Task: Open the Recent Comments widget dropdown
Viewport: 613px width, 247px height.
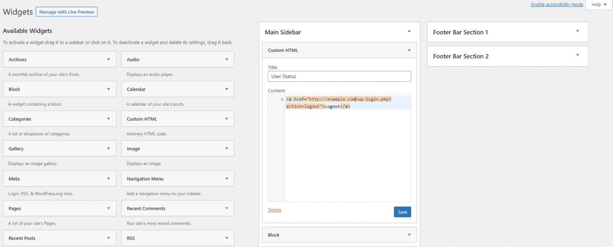Action: coord(226,208)
